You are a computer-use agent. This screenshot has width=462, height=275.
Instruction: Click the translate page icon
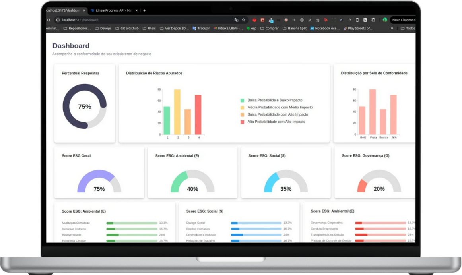(x=236, y=20)
